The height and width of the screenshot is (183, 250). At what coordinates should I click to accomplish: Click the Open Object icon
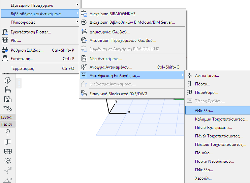pyautogui.click(x=84, y=67)
